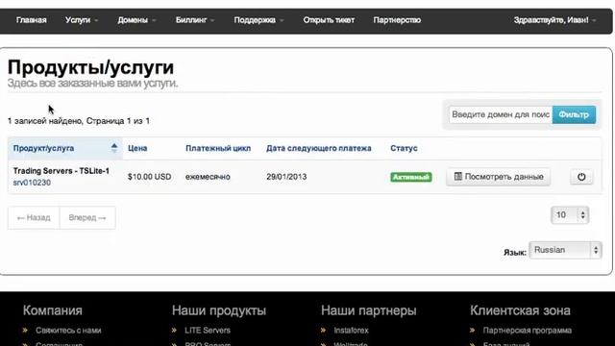Click the power icon button in service row
Viewport: 615px width, 346px height.
(581, 177)
